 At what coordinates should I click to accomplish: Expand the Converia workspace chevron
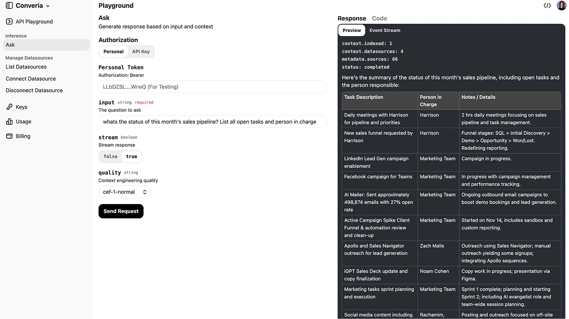pos(48,6)
